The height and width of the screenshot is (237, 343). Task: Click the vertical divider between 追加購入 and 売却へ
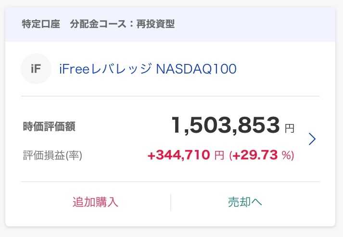(x=171, y=202)
